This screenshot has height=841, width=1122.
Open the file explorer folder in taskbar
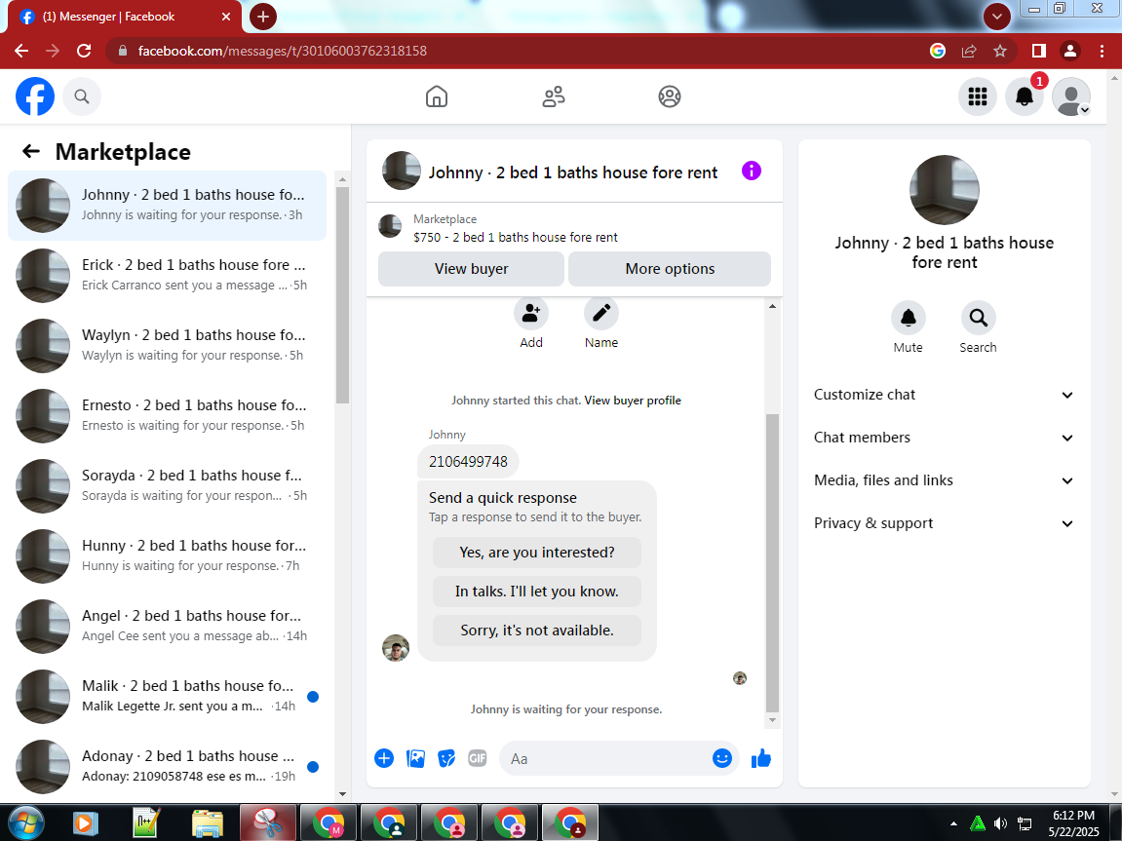coord(208,823)
